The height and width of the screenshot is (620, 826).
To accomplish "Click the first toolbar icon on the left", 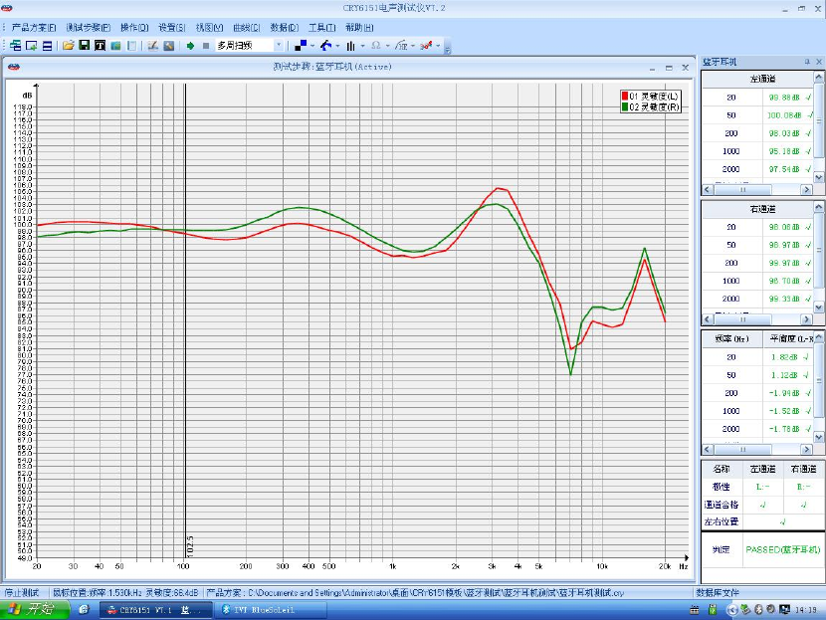I will click(17, 46).
